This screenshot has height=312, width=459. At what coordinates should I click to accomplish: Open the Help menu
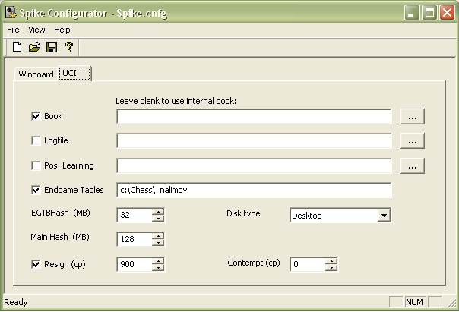click(x=62, y=30)
